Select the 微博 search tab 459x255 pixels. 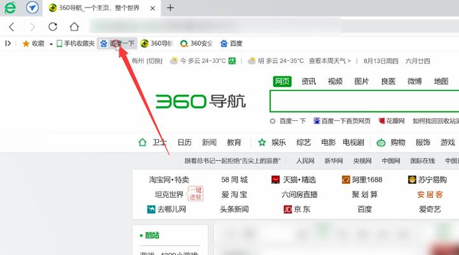414,81
